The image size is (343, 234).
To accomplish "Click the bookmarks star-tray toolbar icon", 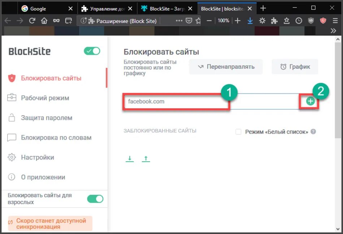I will (x=286, y=21).
